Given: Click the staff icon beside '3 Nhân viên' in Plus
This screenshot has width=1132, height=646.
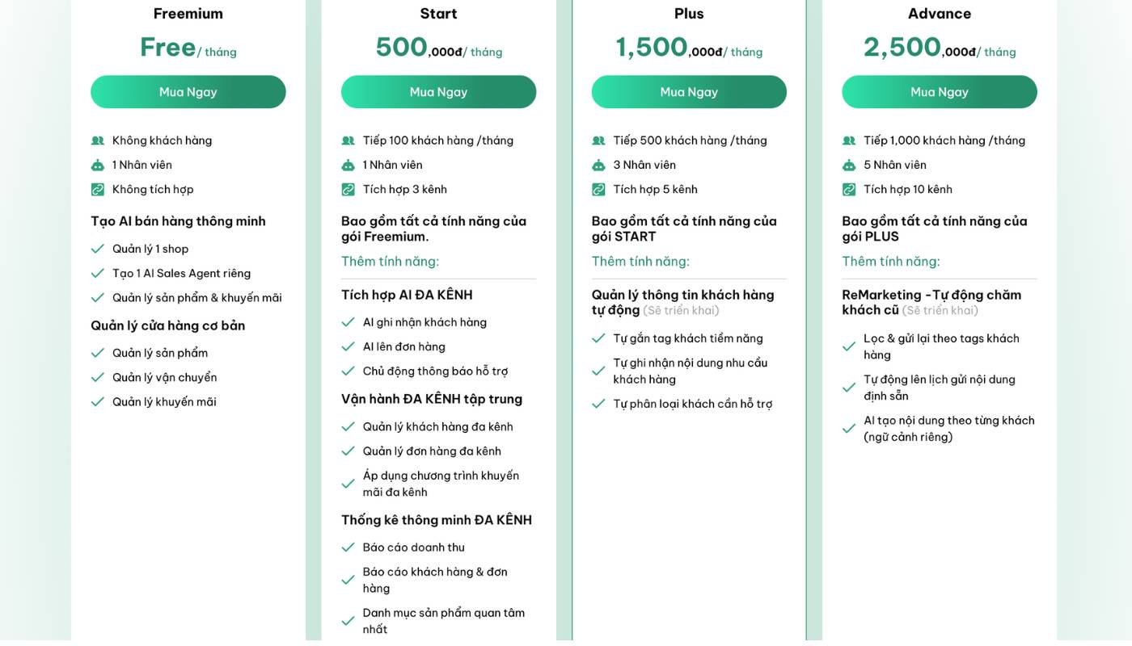Looking at the screenshot, I should (x=599, y=164).
